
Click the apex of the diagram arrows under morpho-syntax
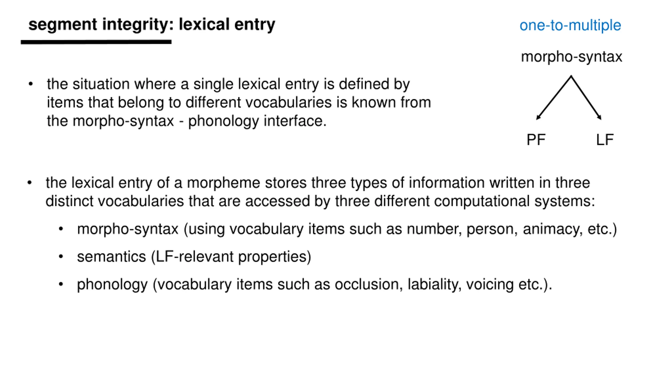(x=571, y=77)
